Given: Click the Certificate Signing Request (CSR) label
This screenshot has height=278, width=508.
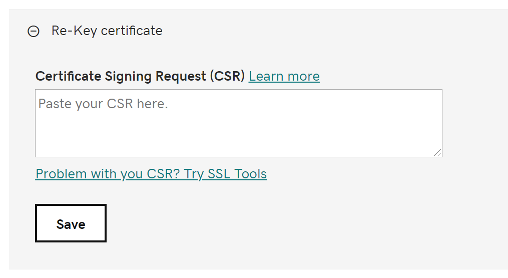Looking at the screenshot, I should (x=140, y=76).
